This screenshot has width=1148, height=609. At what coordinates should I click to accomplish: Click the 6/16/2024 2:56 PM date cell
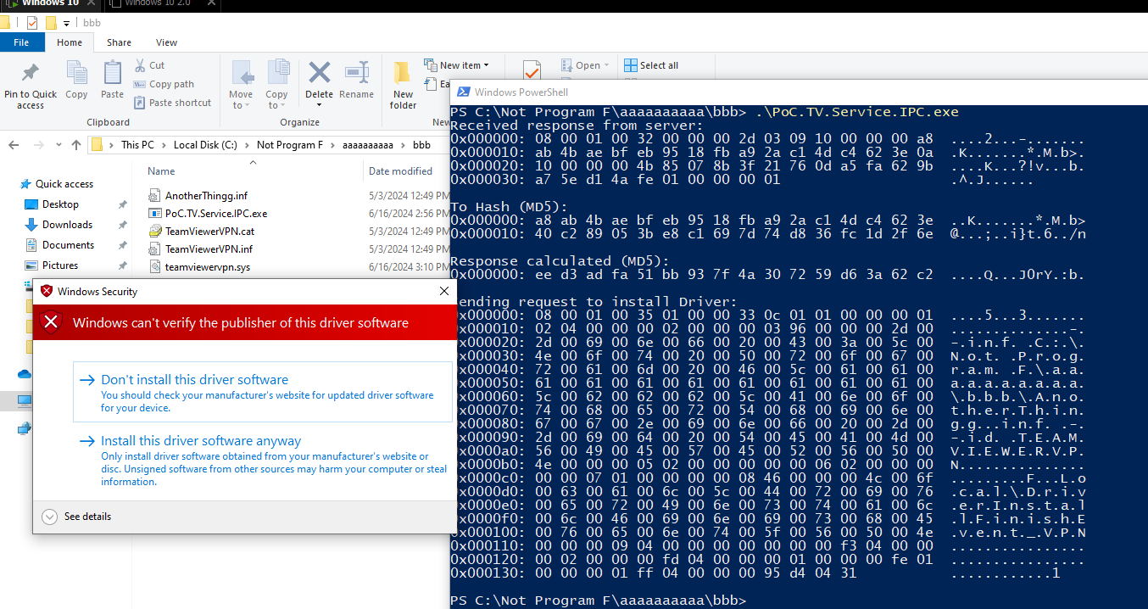click(x=408, y=214)
